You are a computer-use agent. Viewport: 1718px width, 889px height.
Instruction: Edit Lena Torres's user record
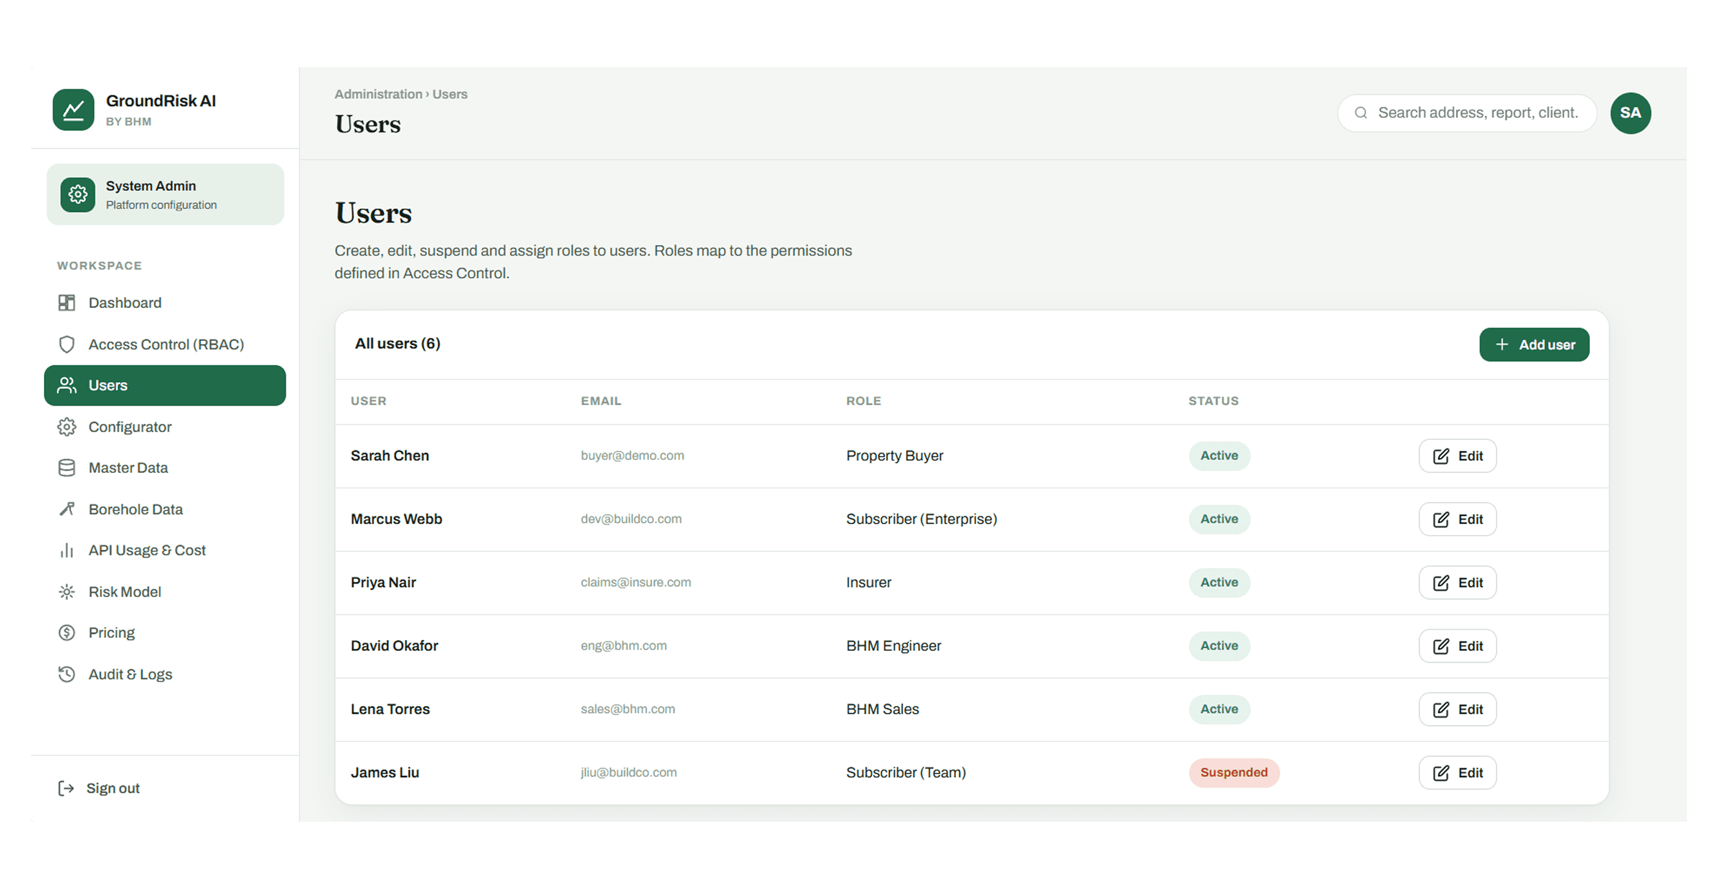[1457, 710]
